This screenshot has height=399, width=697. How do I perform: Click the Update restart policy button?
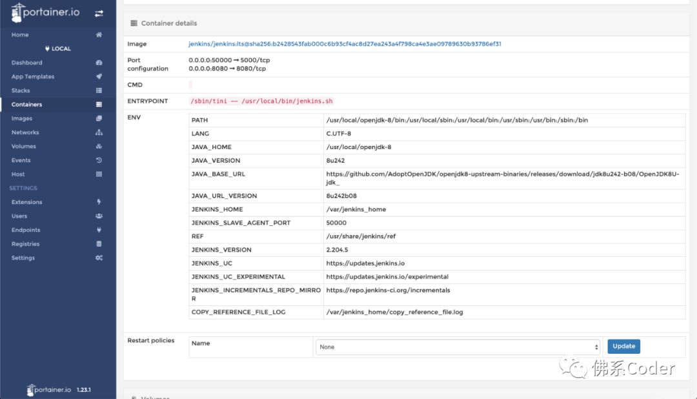623,346
